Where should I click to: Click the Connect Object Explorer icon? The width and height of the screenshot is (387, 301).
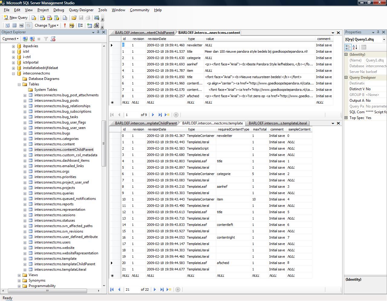click(25, 39)
